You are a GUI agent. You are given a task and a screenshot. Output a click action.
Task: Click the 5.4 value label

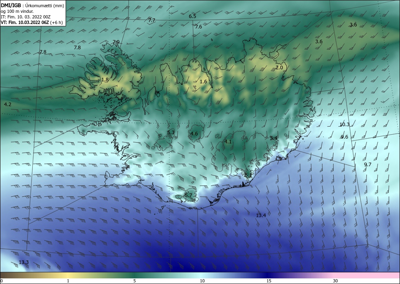pyautogui.click(x=274, y=138)
